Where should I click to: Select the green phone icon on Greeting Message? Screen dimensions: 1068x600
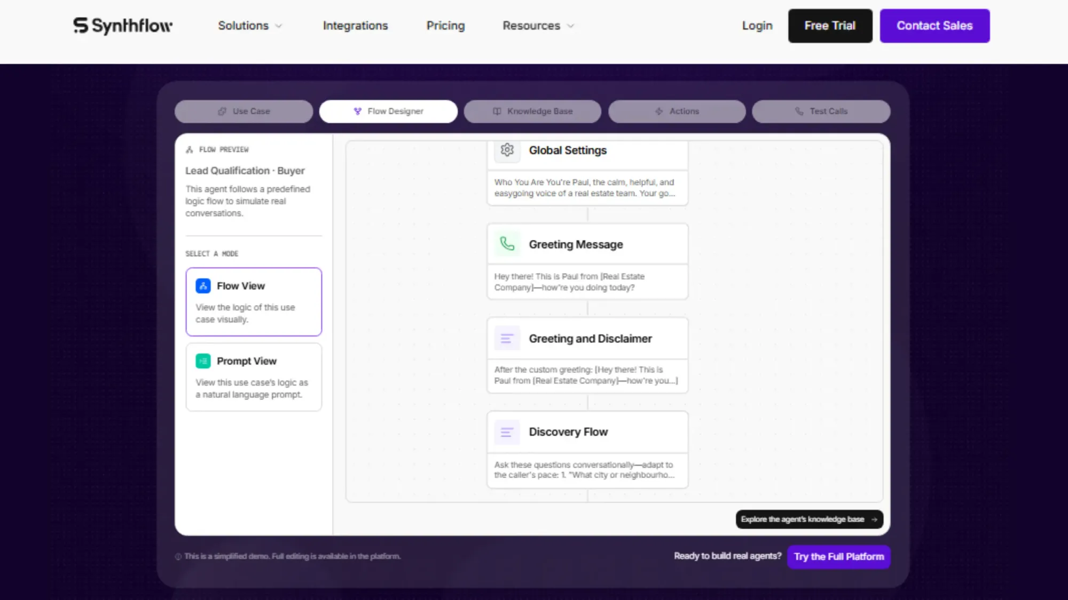(x=507, y=244)
